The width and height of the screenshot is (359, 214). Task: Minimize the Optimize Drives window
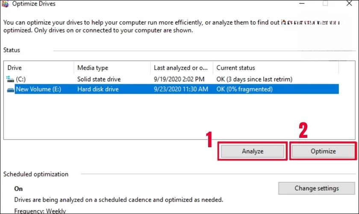302,4
